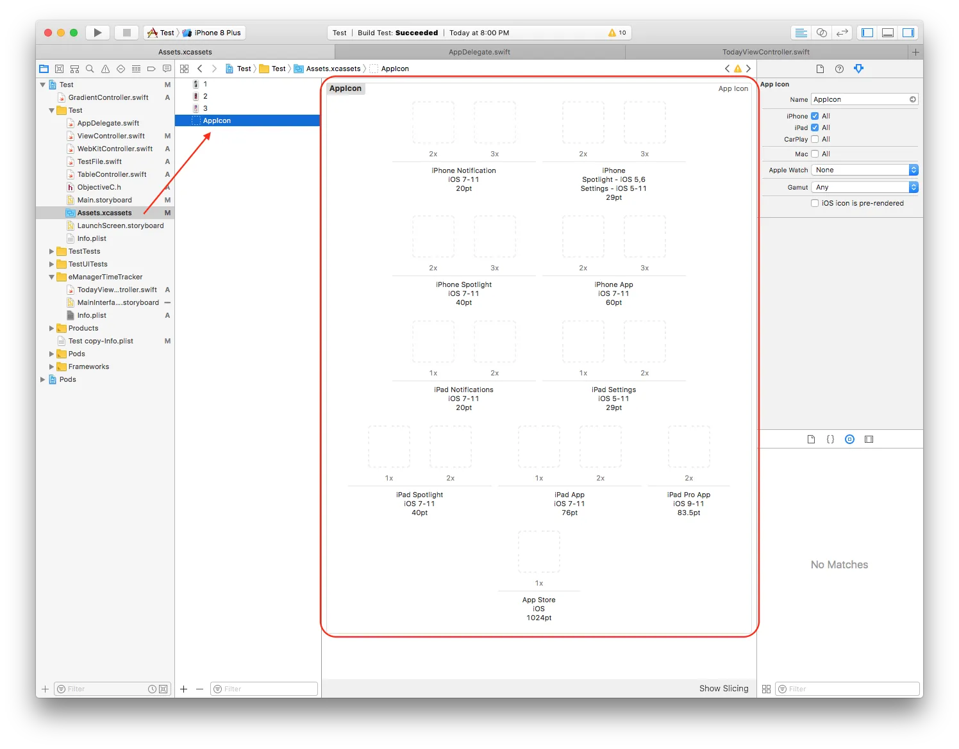Open the Find navigator magnifier
This screenshot has height=749, width=959.
pyautogui.click(x=90, y=69)
